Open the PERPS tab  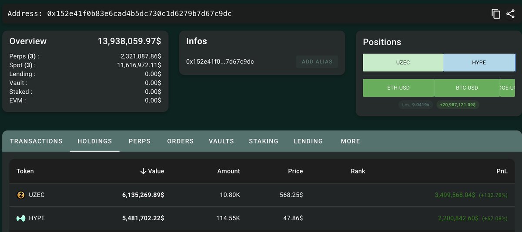coord(140,141)
